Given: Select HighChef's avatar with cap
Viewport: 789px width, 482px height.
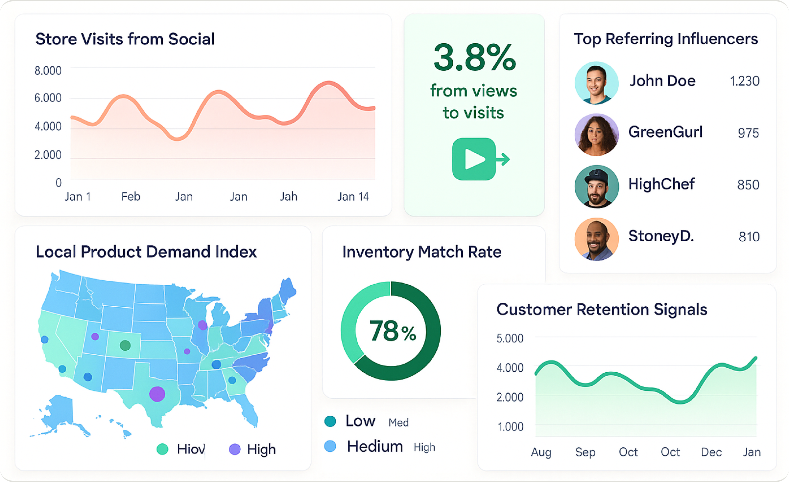Looking at the screenshot, I should [596, 186].
